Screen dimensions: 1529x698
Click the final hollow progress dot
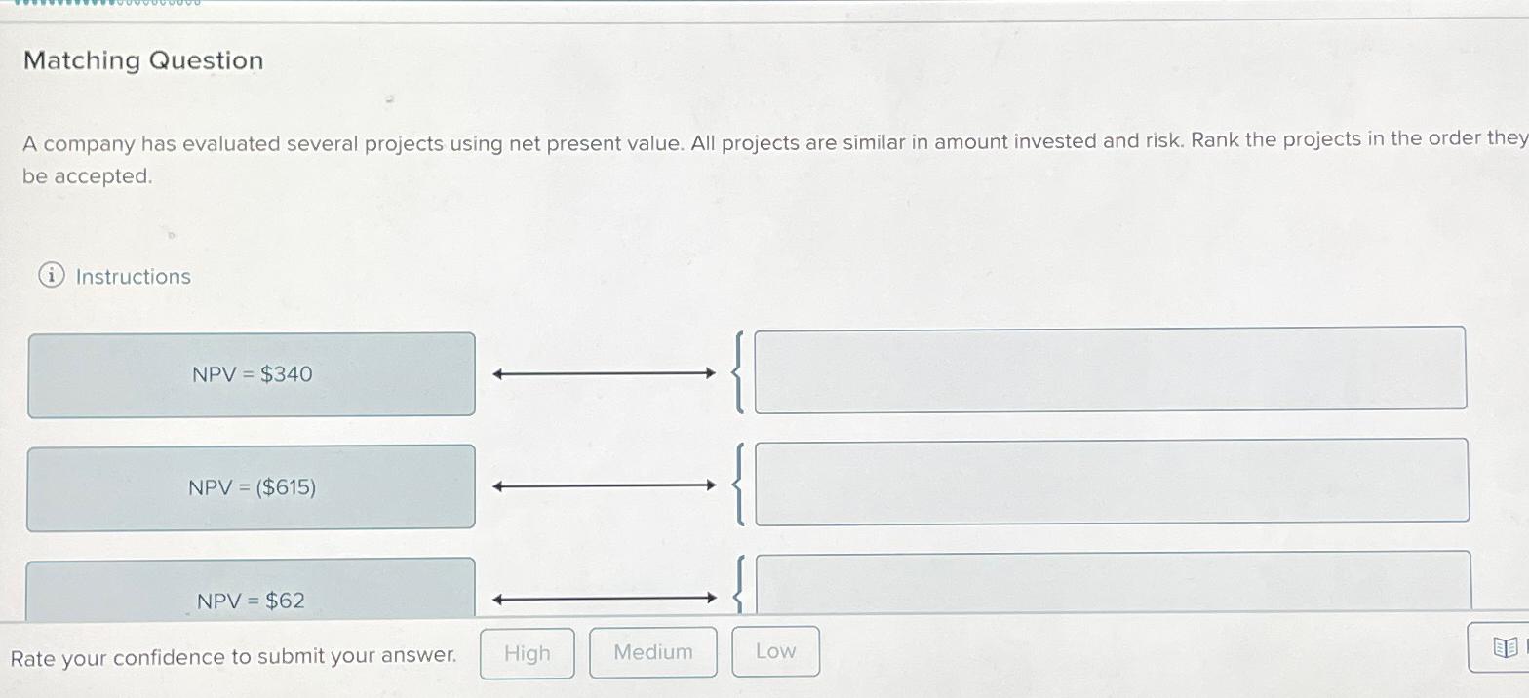point(198,4)
